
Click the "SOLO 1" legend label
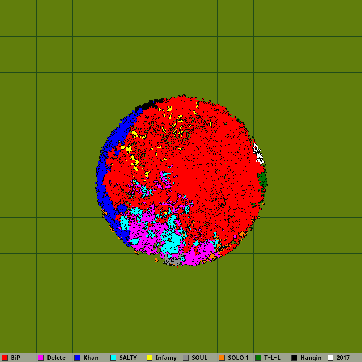click(238, 358)
